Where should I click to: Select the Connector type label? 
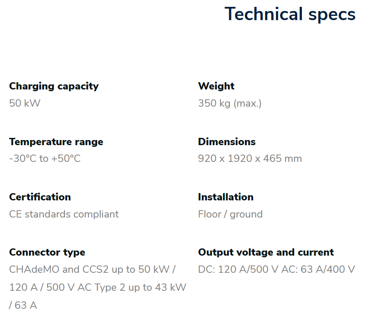[47, 253]
